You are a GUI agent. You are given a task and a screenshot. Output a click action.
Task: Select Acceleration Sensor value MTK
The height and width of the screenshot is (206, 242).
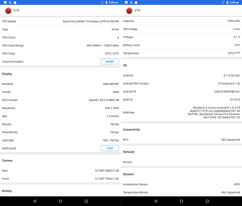point(237,184)
